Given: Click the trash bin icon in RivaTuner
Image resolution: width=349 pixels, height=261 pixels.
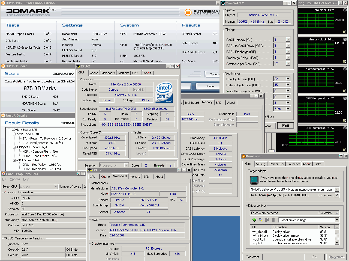Looking at the screenshot, I should (x=273, y=220).
